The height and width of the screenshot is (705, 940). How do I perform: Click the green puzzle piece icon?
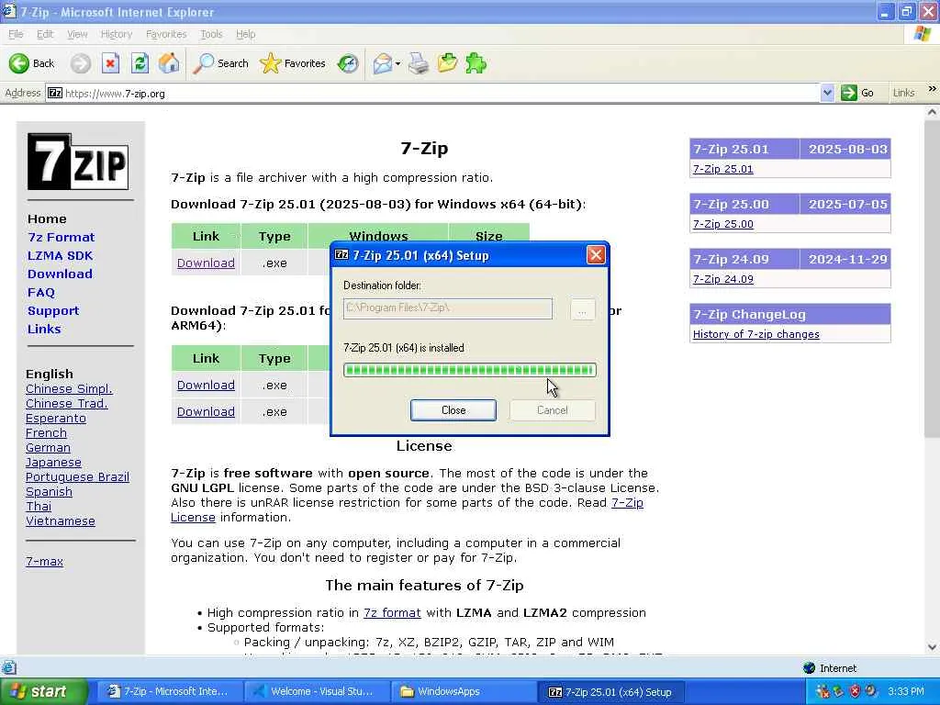[476, 63]
